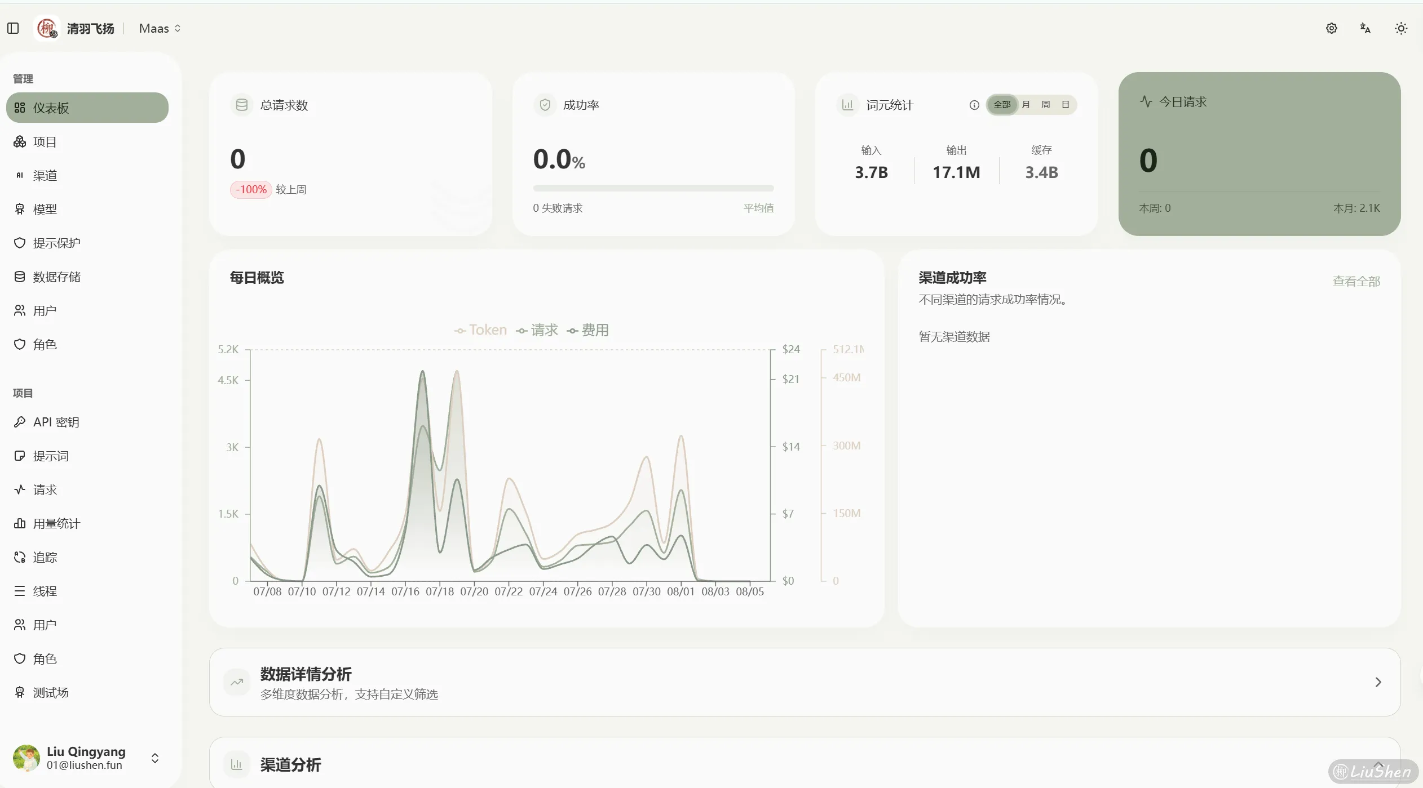
Task: Toggle Token series in chart legend
Action: 481,330
